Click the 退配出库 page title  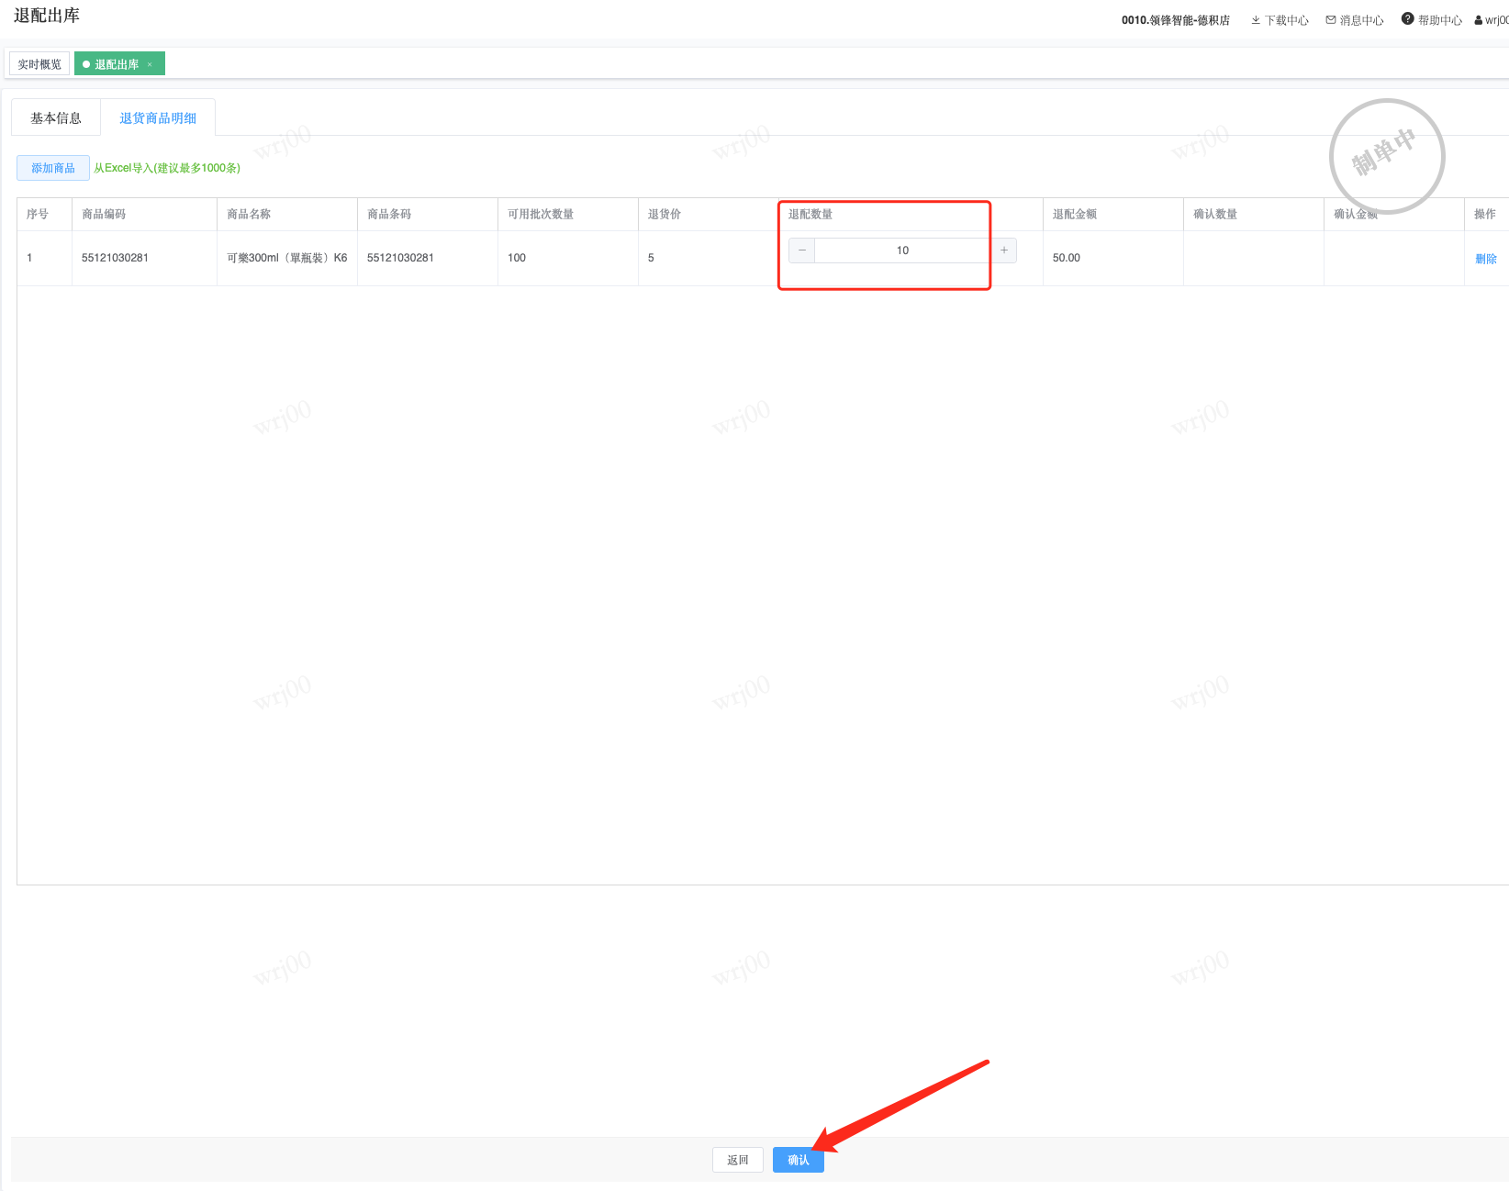47,16
